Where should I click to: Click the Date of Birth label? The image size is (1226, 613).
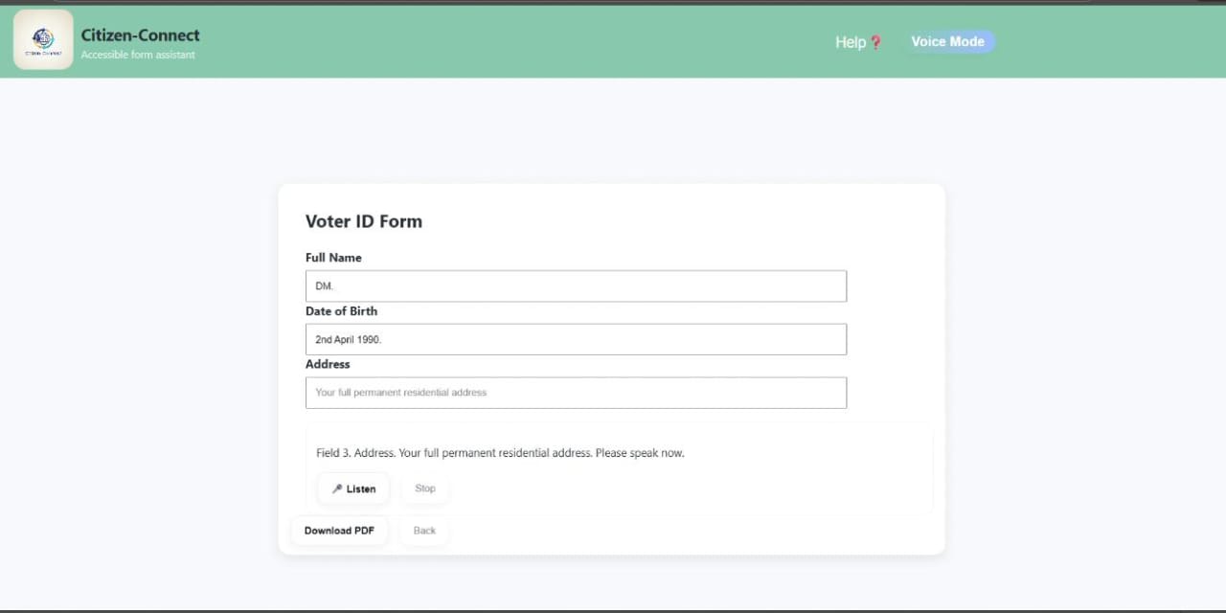click(x=342, y=311)
